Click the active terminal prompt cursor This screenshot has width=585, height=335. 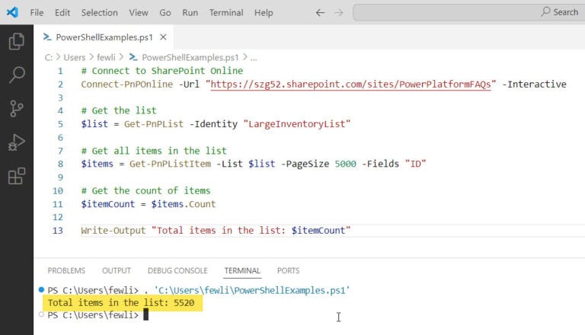coord(146,315)
